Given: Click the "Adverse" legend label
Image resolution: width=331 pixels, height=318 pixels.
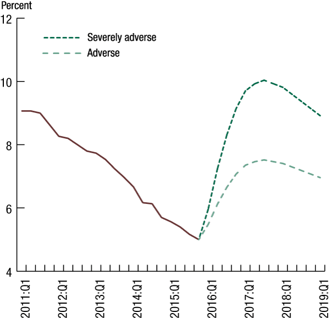Looking at the screenshot, I should 103,53.
